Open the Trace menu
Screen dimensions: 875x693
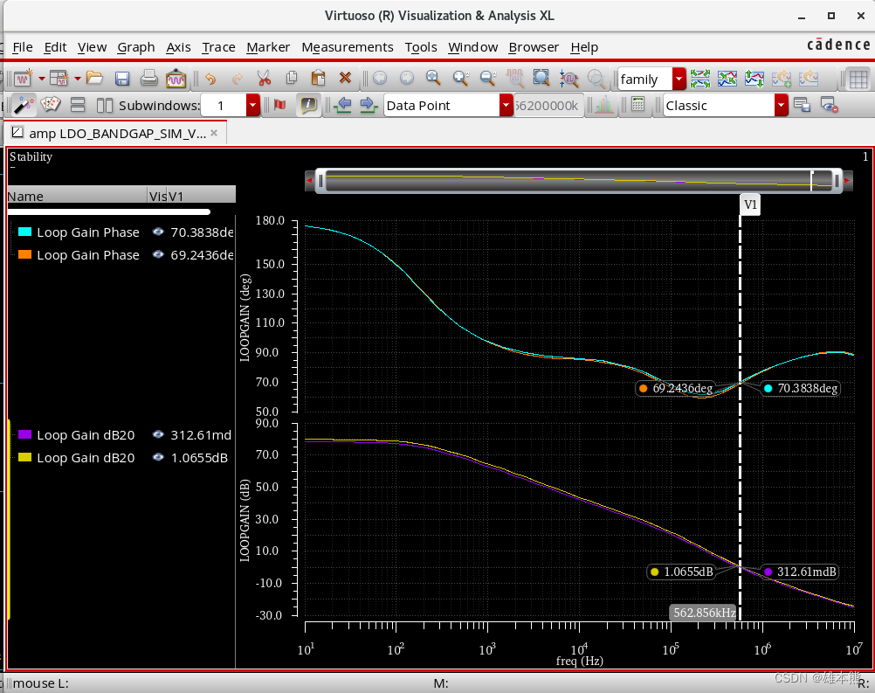(218, 47)
